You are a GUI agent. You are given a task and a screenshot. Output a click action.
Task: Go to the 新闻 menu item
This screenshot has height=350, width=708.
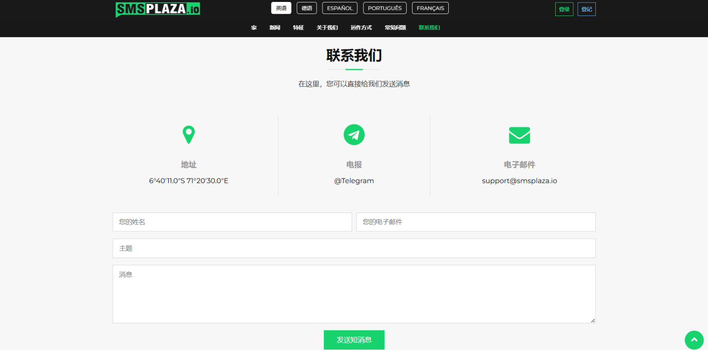(275, 28)
